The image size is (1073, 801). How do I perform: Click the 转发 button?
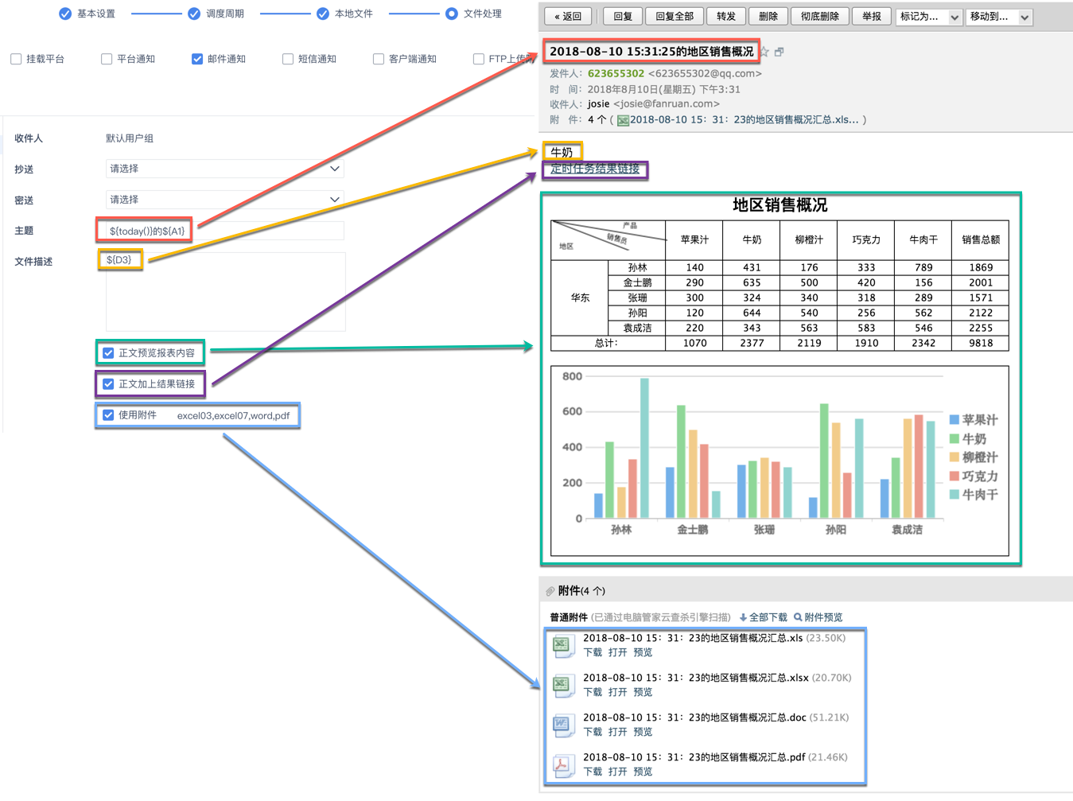(x=726, y=16)
